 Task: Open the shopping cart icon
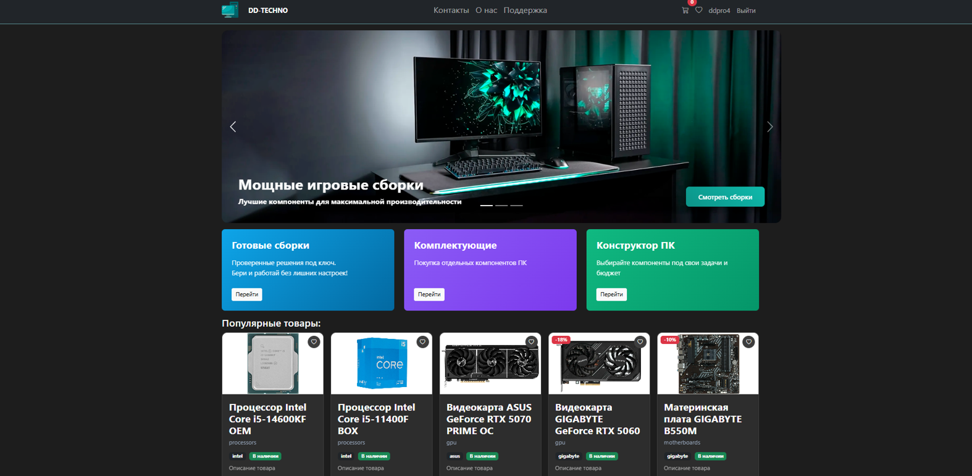click(x=685, y=10)
